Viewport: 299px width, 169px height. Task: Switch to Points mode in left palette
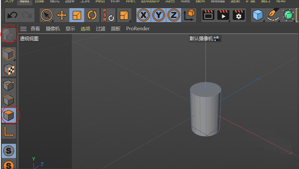pyautogui.click(x=9, y=85)
